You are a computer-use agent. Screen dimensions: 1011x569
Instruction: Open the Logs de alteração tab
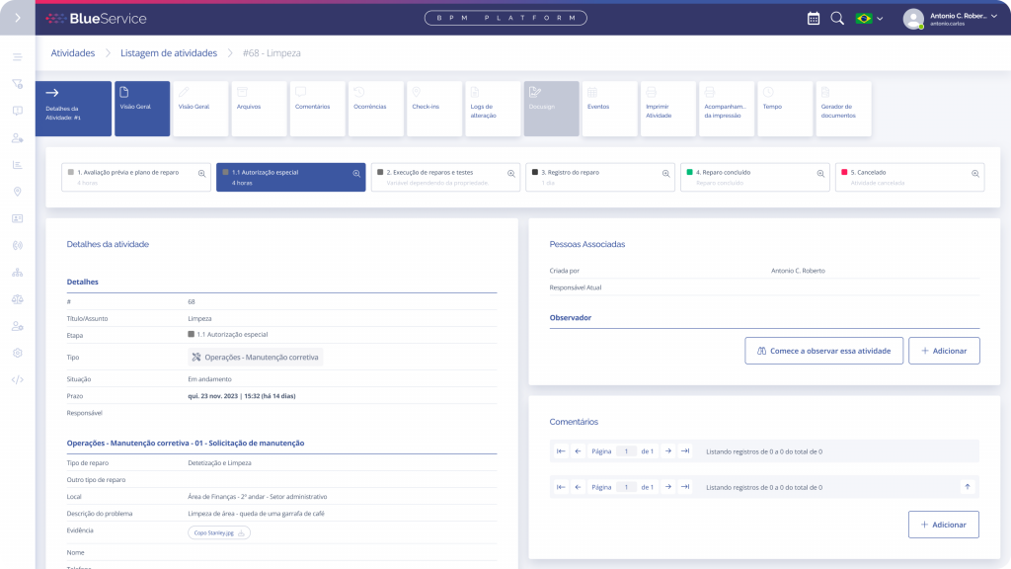[x=493, y=109]
